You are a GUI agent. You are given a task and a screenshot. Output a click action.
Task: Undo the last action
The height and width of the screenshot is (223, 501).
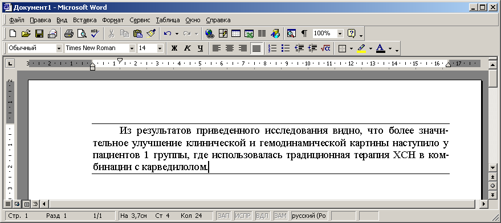[x=168, y=33]
